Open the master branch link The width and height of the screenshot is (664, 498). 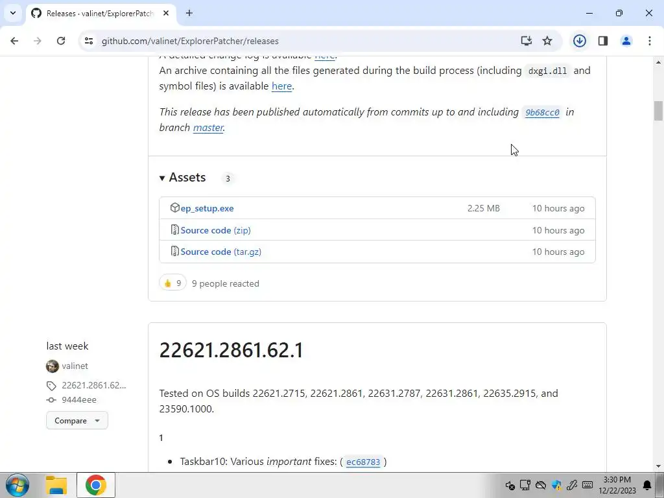click(208, 128)
